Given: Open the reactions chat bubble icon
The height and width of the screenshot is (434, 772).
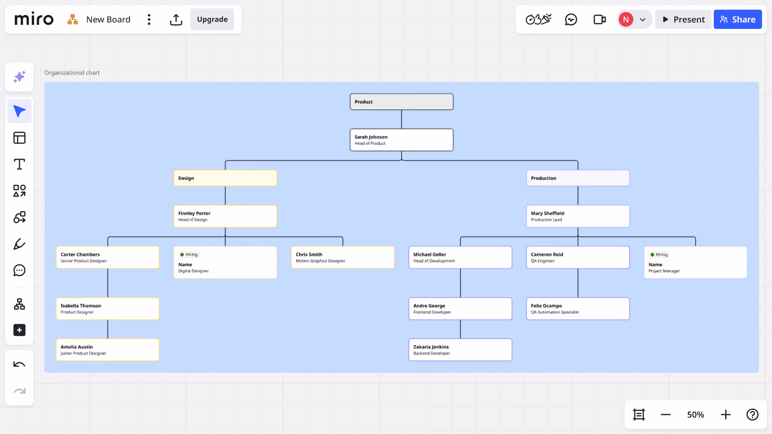Looking at the screenshot, I should (571, 19).
